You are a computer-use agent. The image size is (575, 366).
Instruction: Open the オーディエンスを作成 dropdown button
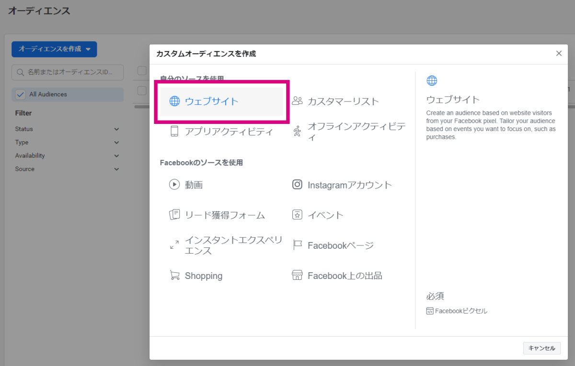tap(54, 49)
